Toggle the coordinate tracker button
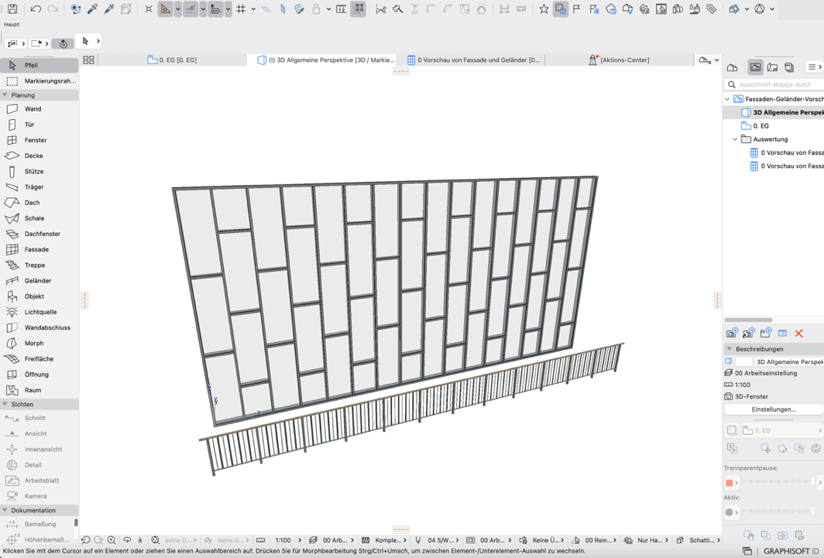Viewport: 824px width, 558px height. (216, 9)
